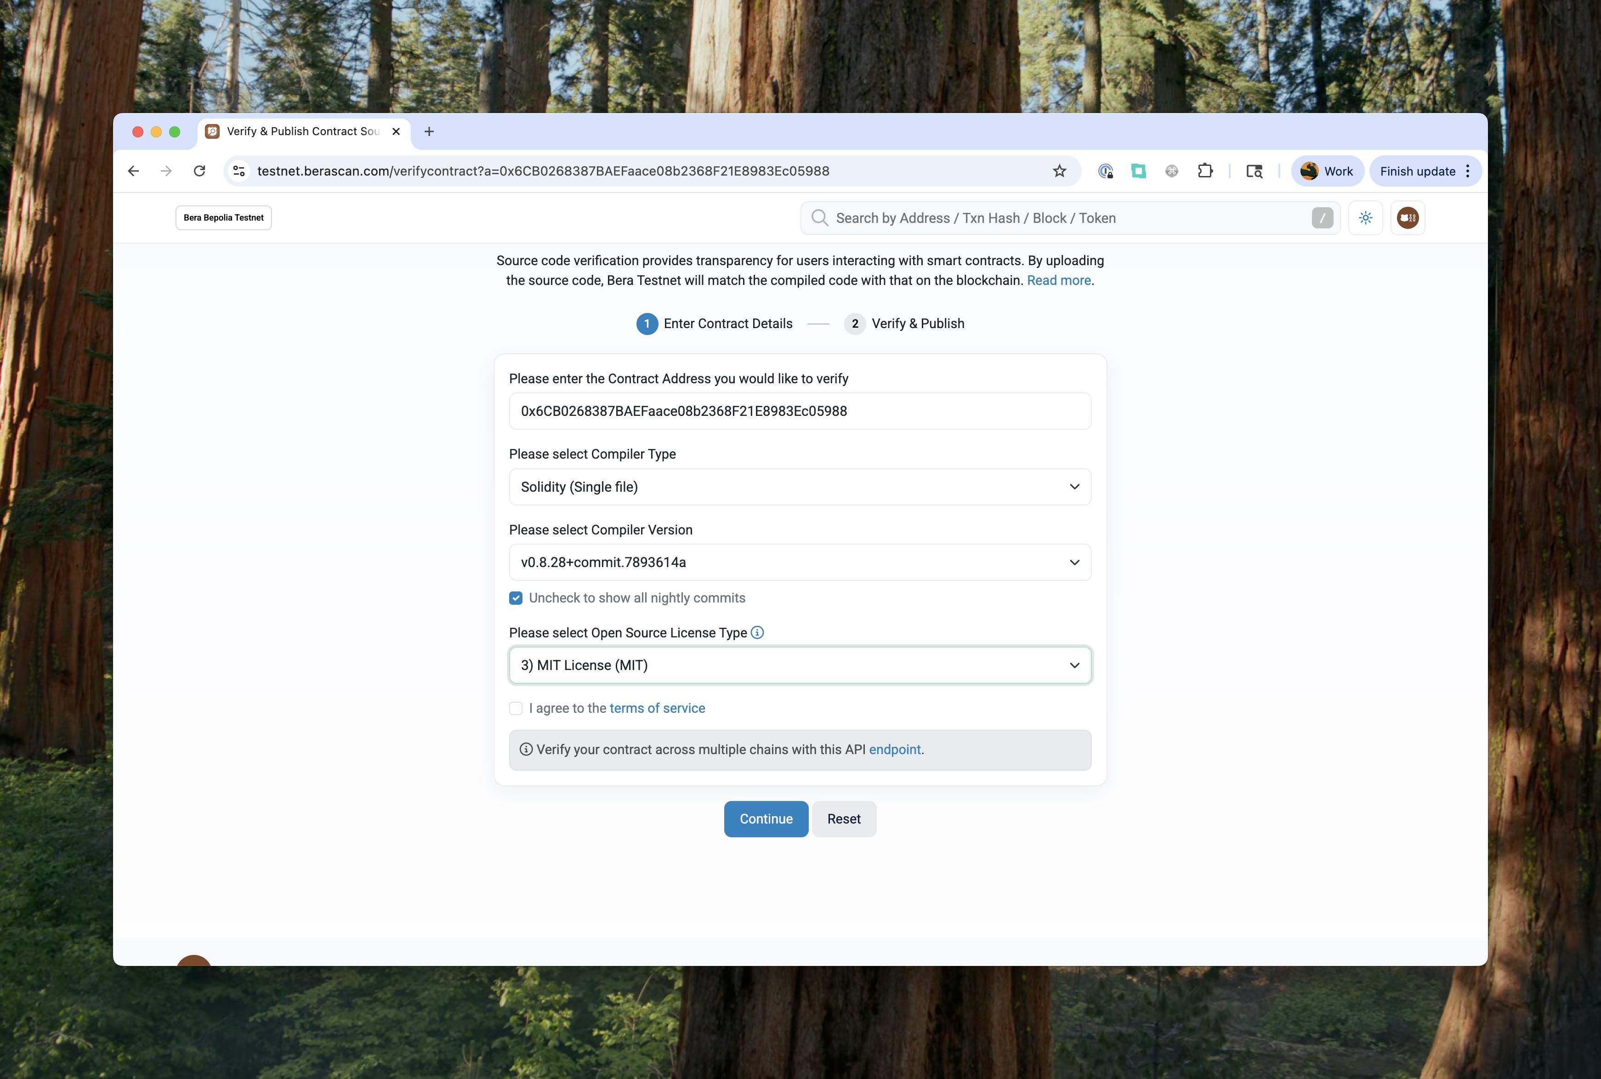Go back with the back arrow
1601x1079 pixels.
[133, 171]
